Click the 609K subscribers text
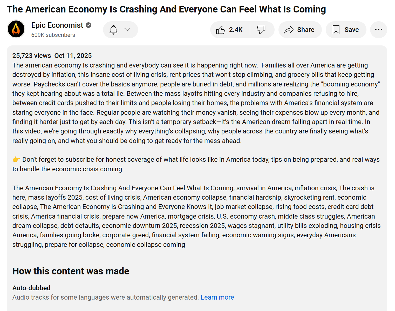Viewport: 395px width, 311px height. (53, 35)
